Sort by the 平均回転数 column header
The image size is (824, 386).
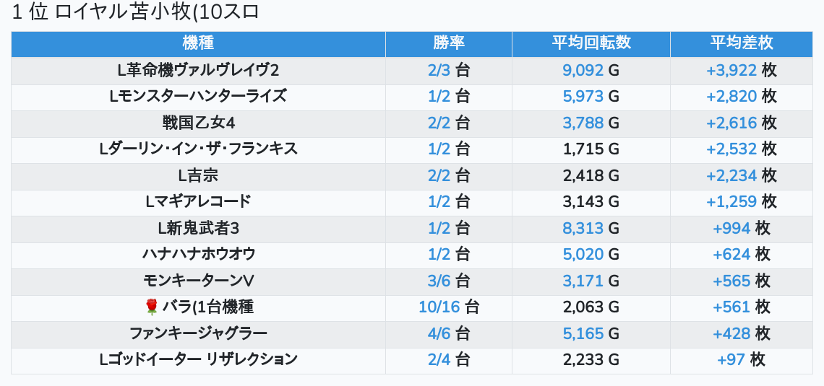591,43
